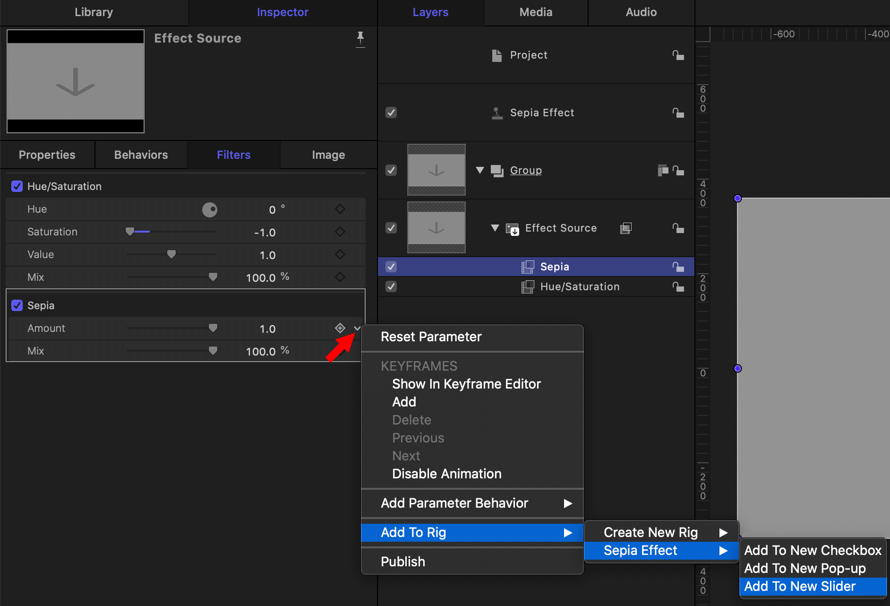Click the filters badge icon on Effect Source
The width and height of the screenshot is (890, 606).
coord(625,228)
